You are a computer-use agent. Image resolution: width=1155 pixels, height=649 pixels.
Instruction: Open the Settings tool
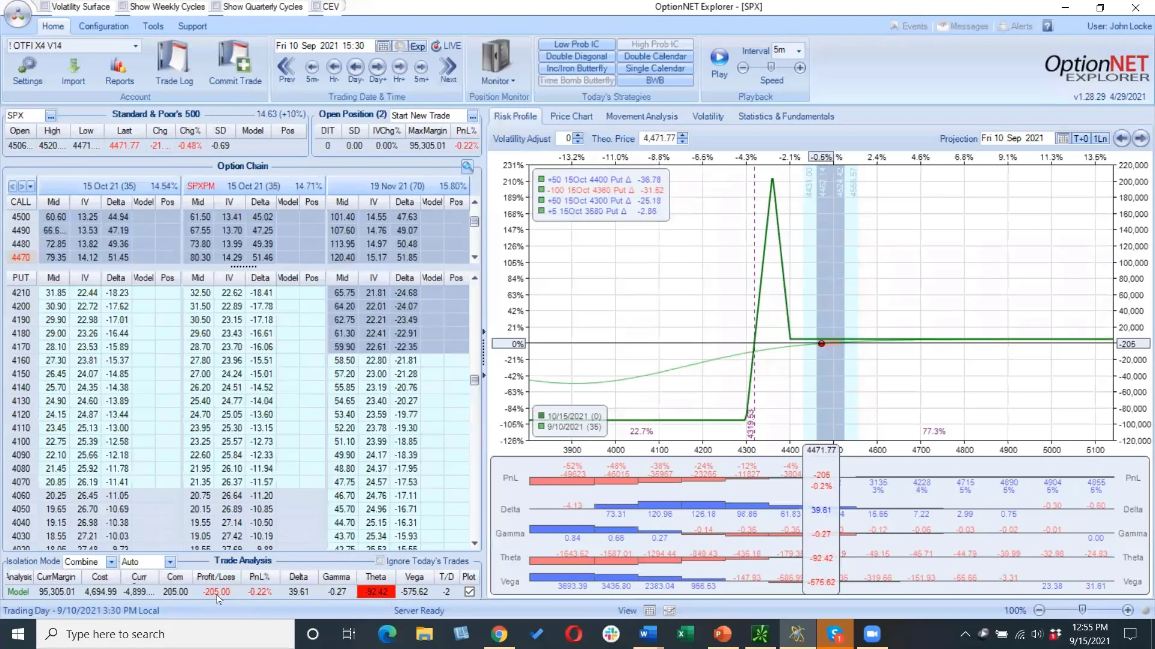28,71
